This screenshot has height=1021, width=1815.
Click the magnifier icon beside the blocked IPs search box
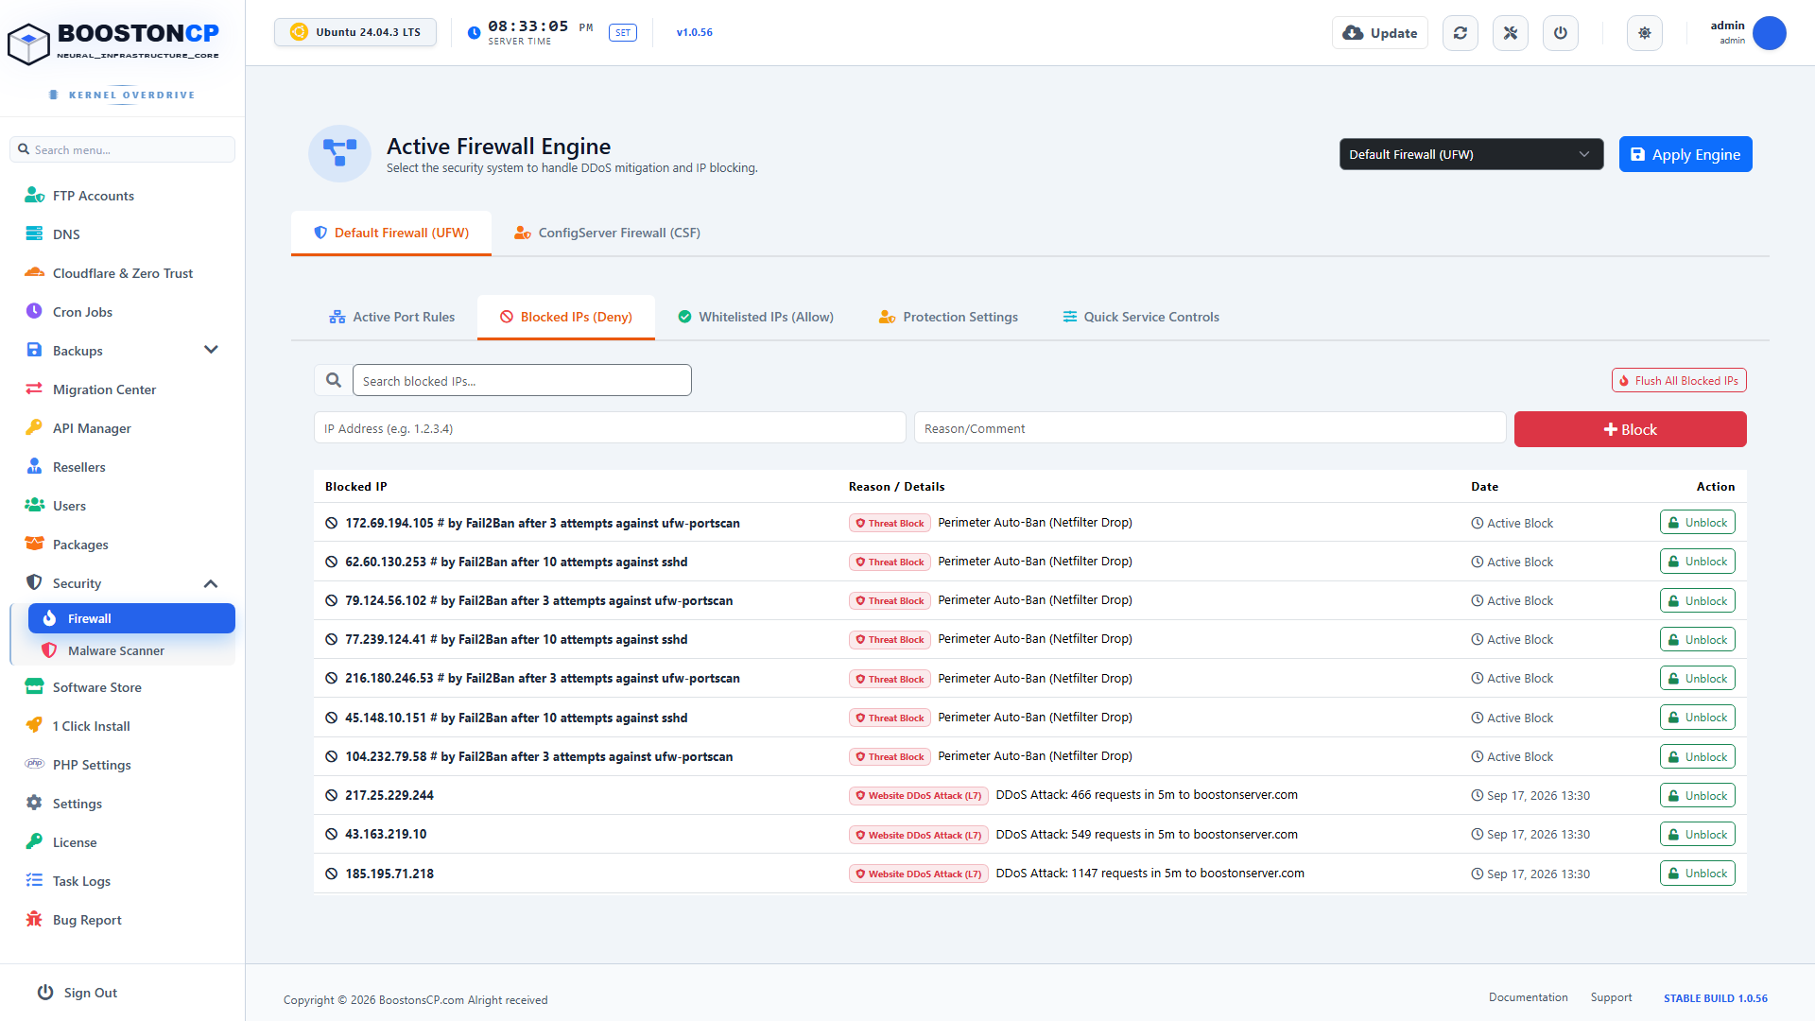point(333,380)
